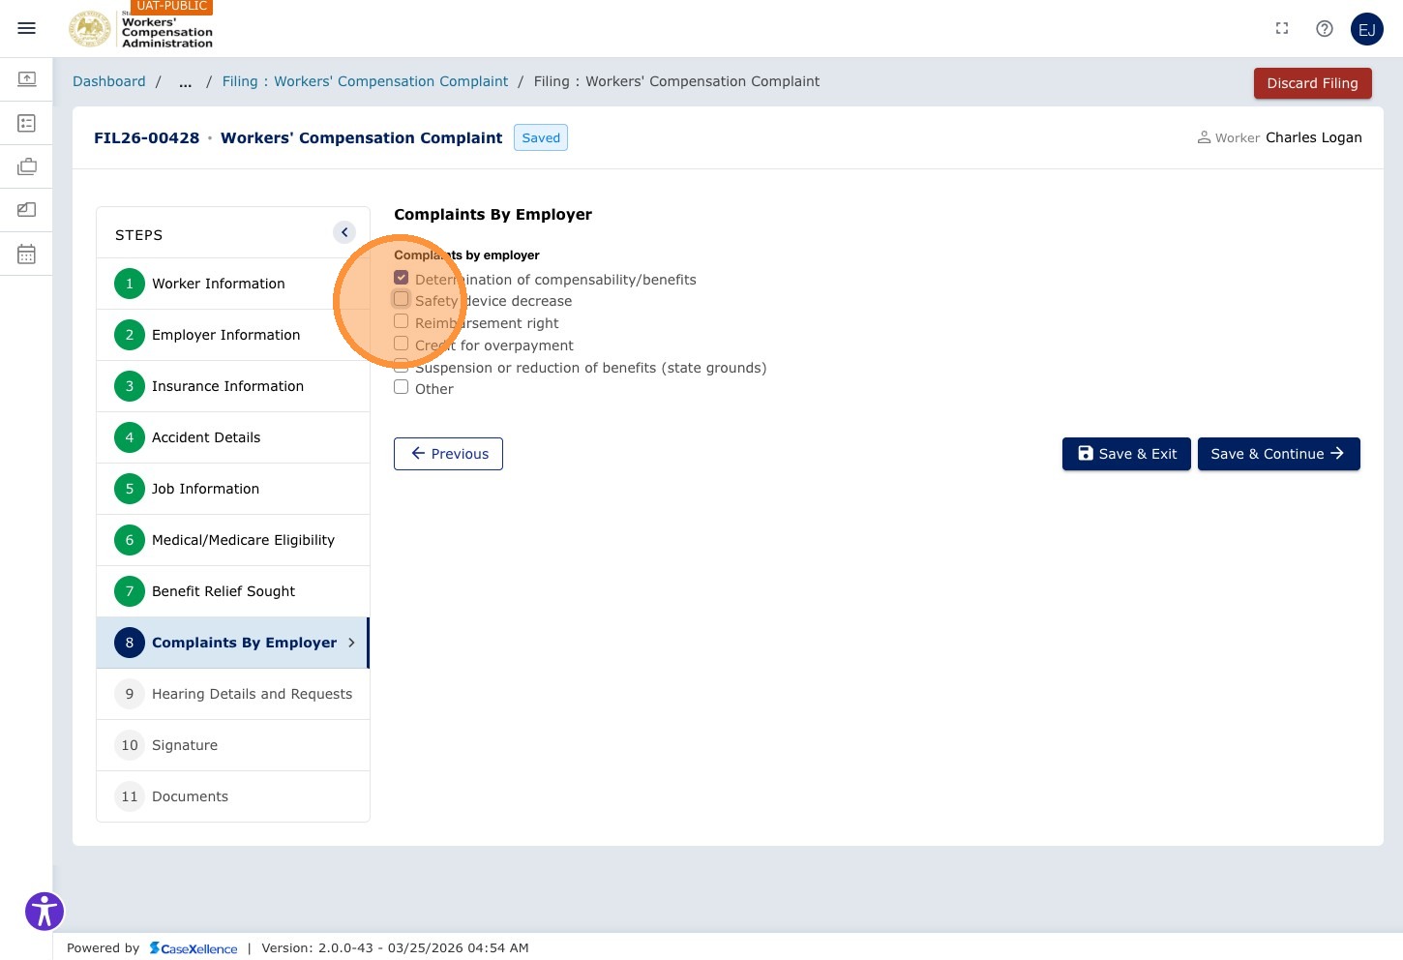
Task: Collapse the Steps panel chevron
Action: pos(344,232)
